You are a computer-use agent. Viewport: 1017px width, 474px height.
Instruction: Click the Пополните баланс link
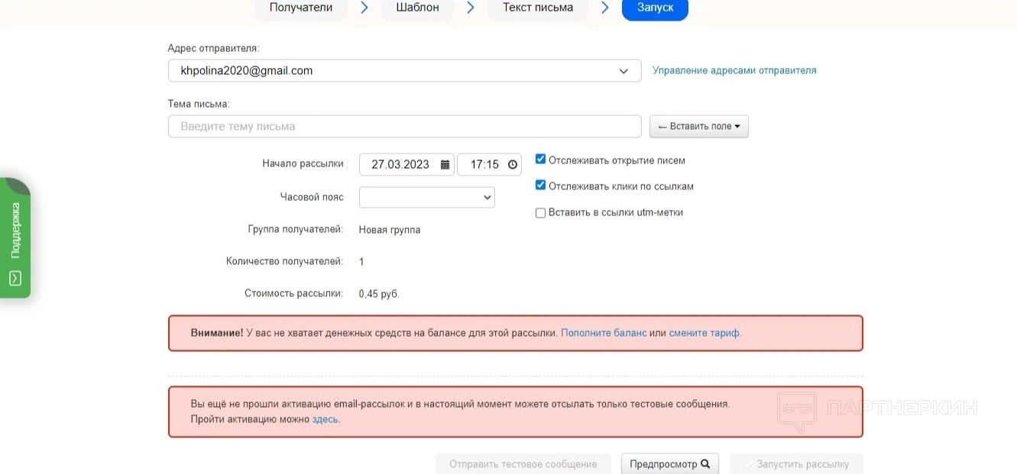pyautogui.click(x=604, y=333)
